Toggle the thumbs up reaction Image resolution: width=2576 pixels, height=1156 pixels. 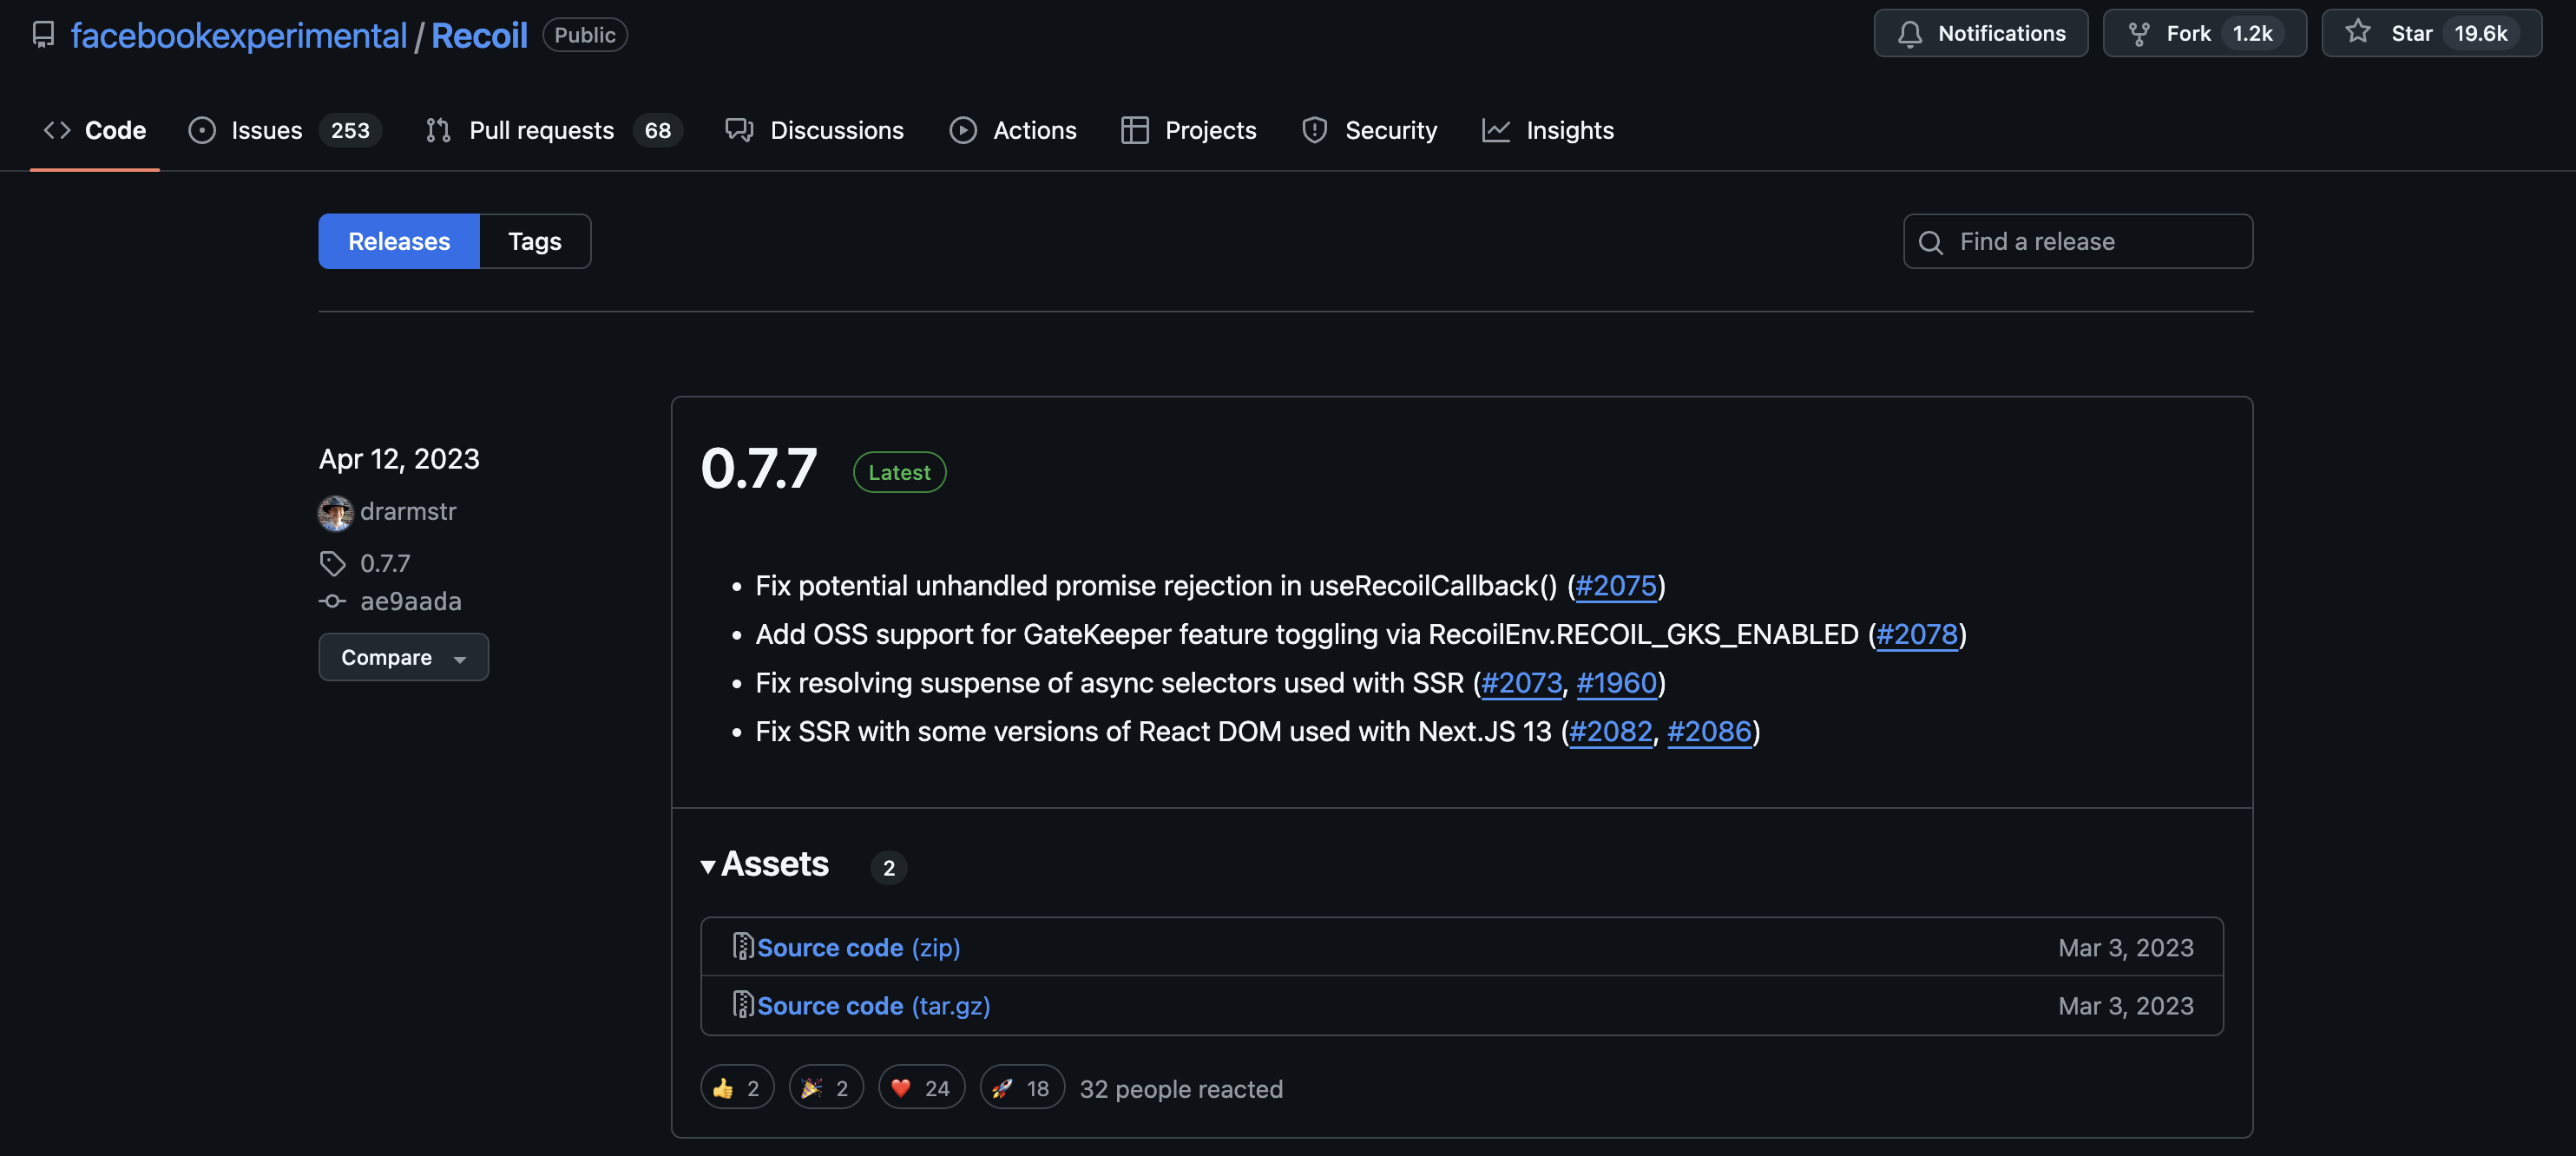tap(737, 1088)
